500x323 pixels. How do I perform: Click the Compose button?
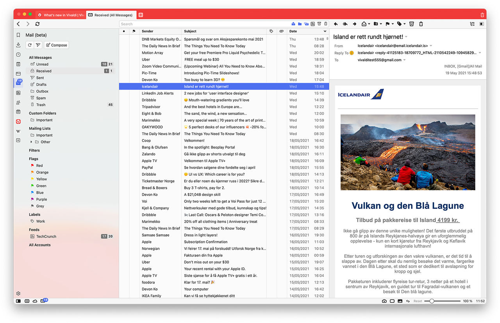(x=57, y=45)
